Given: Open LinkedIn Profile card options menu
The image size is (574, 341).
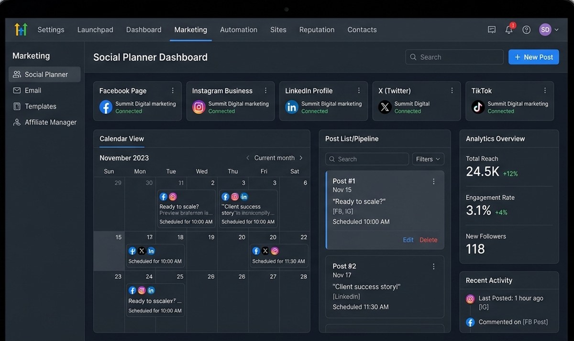Looking at the screenshot, I should tap(359, 91).
